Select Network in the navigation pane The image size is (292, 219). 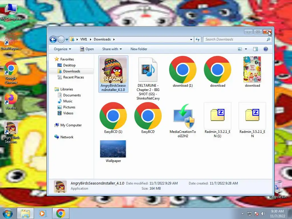pyautogui.click(x=67, y=137)
